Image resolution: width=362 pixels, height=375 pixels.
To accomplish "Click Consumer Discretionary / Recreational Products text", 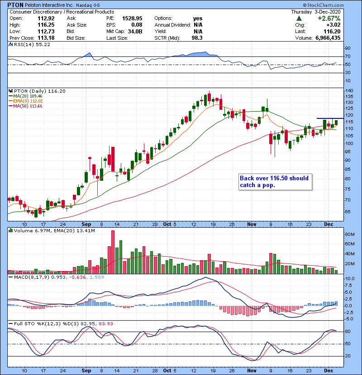I will (62, 12).
